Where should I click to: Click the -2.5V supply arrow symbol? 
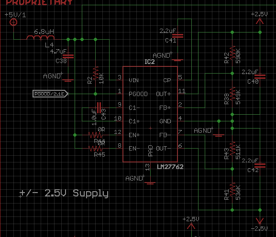(x=260, y=221)
